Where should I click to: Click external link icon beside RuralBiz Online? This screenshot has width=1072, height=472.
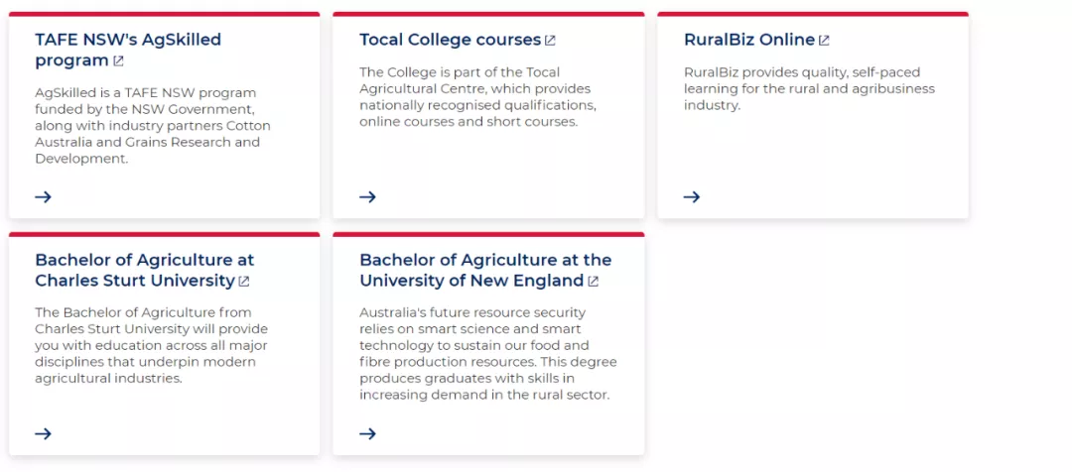(x=824, y=41)
